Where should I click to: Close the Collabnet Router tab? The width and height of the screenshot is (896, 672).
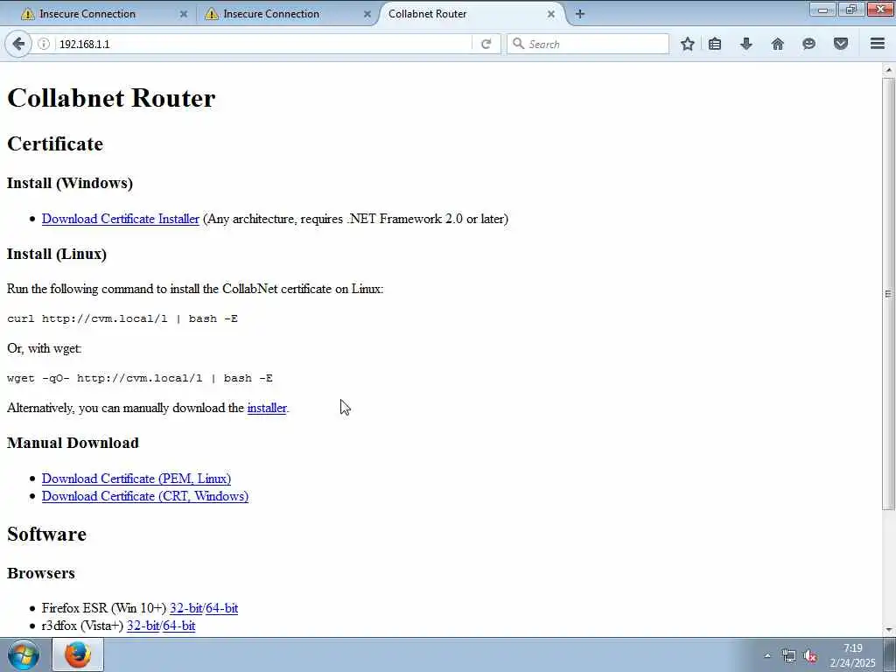click(x=551, y=14)
